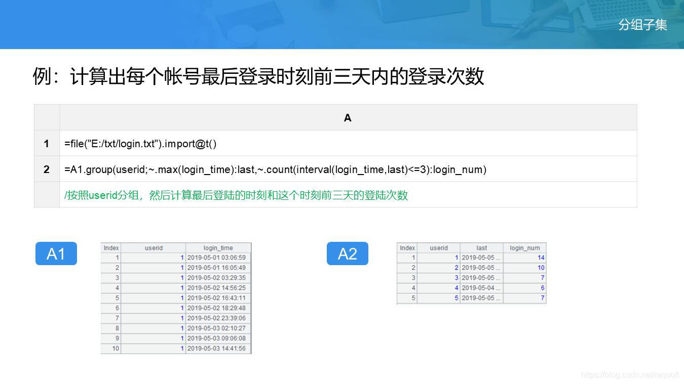Select cell 2019-05-02 14:56:25
684x384 pixels.
click(x=218, y=288)
